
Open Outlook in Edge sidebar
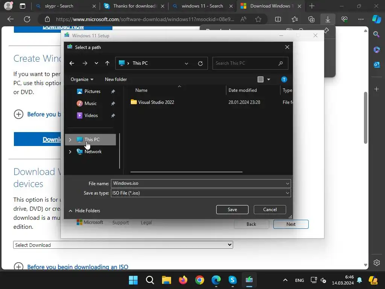(377, 65)
